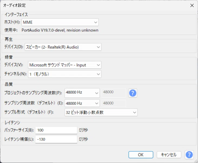
Task: Click the インターフェイス group heading
Action: pyautogui.click(x=16, y=15)
